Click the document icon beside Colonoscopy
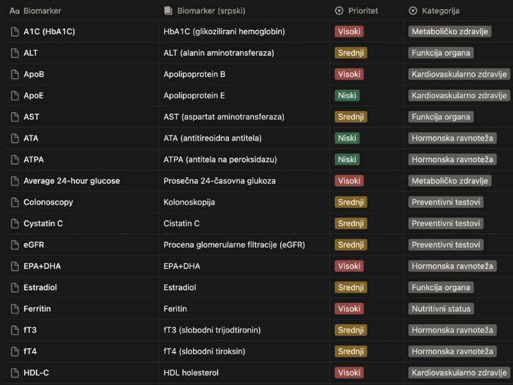Viewport: 513px width, 385px height. point(15,202)
